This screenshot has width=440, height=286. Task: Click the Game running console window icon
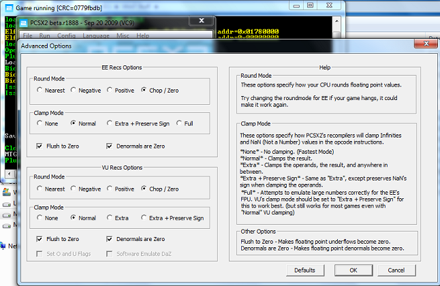tap(9, 8)
